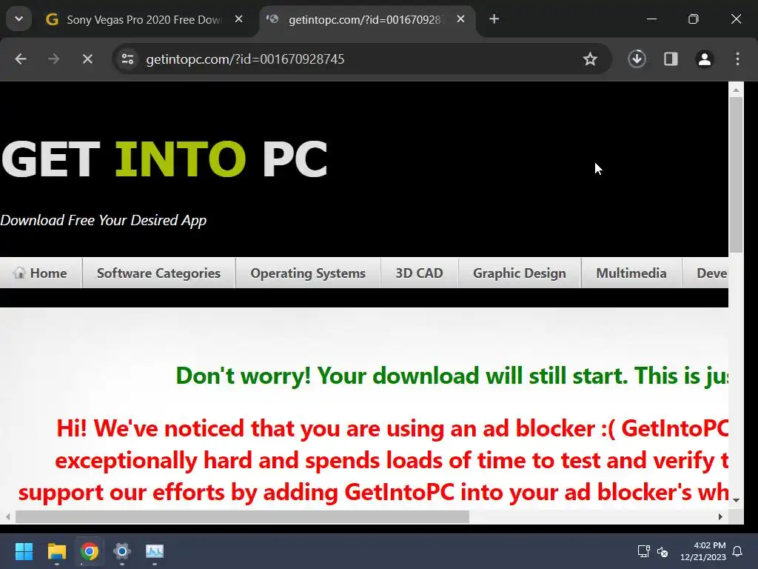758x569 pixels.
Task: Close the getintopc.com tab
Action: coord(460,19)
